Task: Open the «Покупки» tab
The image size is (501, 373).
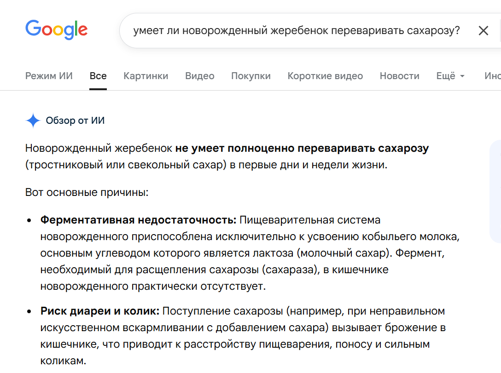Action: (x=250, y=76)
